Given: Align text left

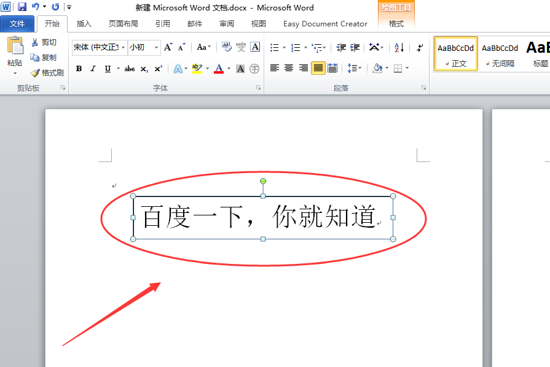Looking at the screenshot, I should [x=275, y=68].
